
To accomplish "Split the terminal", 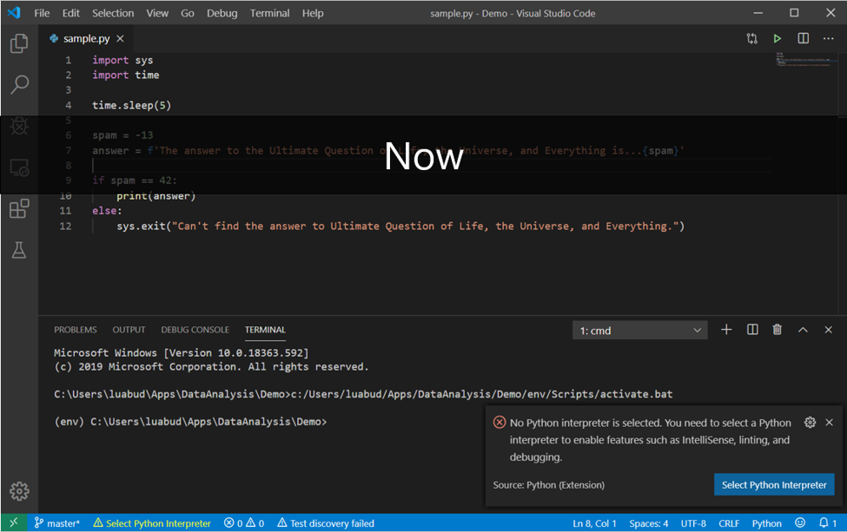I will point(751,330).
